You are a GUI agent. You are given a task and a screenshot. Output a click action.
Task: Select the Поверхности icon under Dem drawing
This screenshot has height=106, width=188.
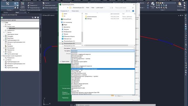(6, 30)
